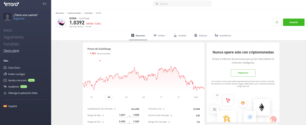Select the 1Y chart range
The image size is (306, 125).
click(161, 97)
